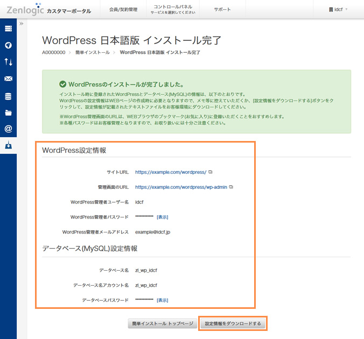This screenshot has width=364, height=339.
Task: Open the easy install download sidebar icon
Action: click(9, 145)
